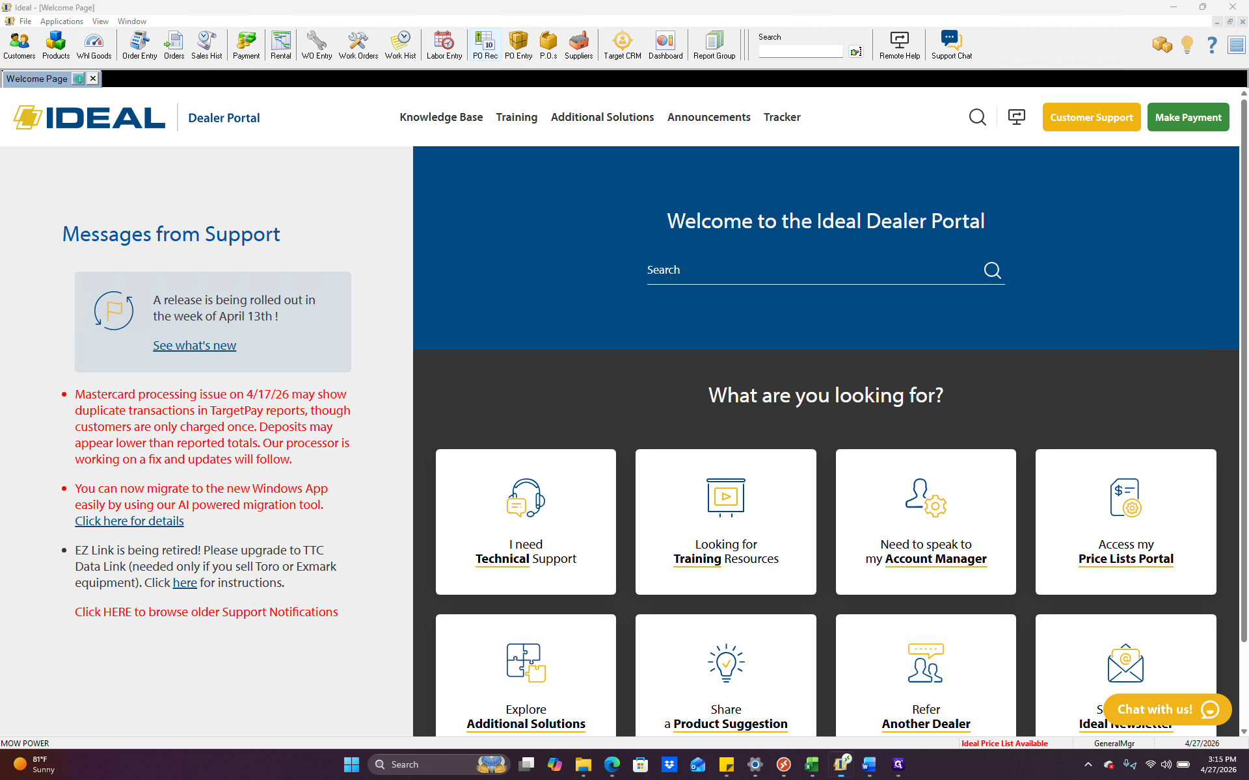Open the File menu

click(25, 21)
